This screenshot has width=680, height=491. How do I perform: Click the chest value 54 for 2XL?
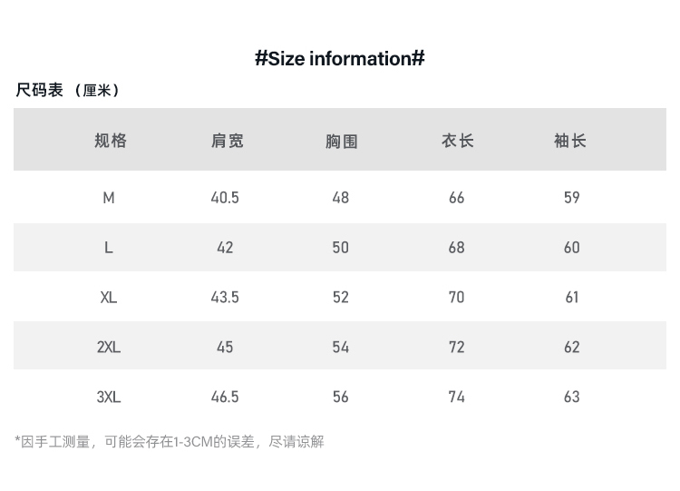click(341, 348)
